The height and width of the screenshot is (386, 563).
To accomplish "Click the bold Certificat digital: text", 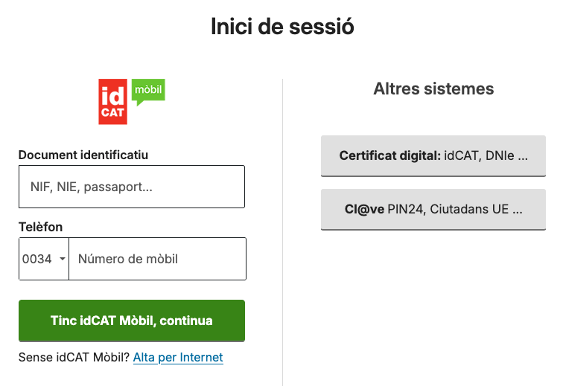I will pyautogui.click(x=389, y=156).
